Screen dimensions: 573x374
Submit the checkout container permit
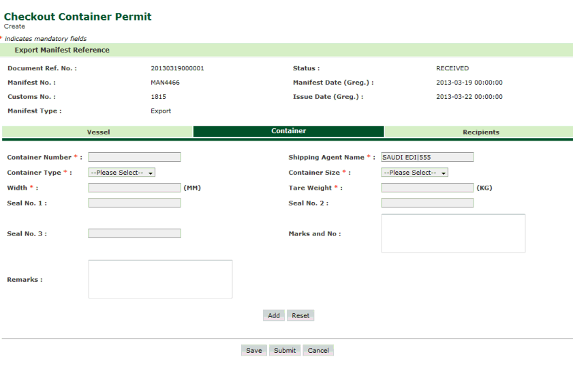pos(284,350)
